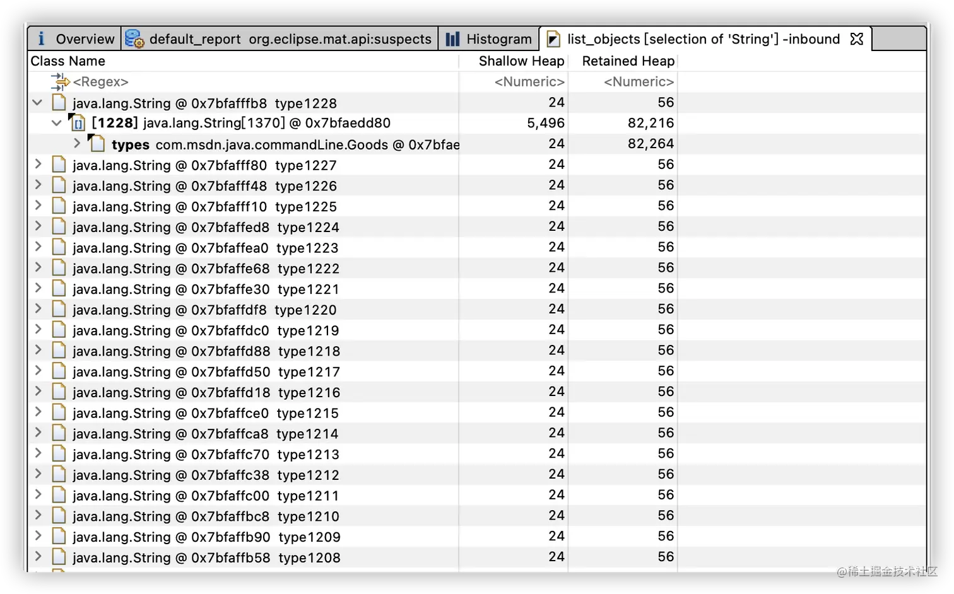Select row java.lang.String @ 0x7bfaffb58 type1208
This screenshot has height=594, width=954.
pyautogui.click(x=477, y=557)
